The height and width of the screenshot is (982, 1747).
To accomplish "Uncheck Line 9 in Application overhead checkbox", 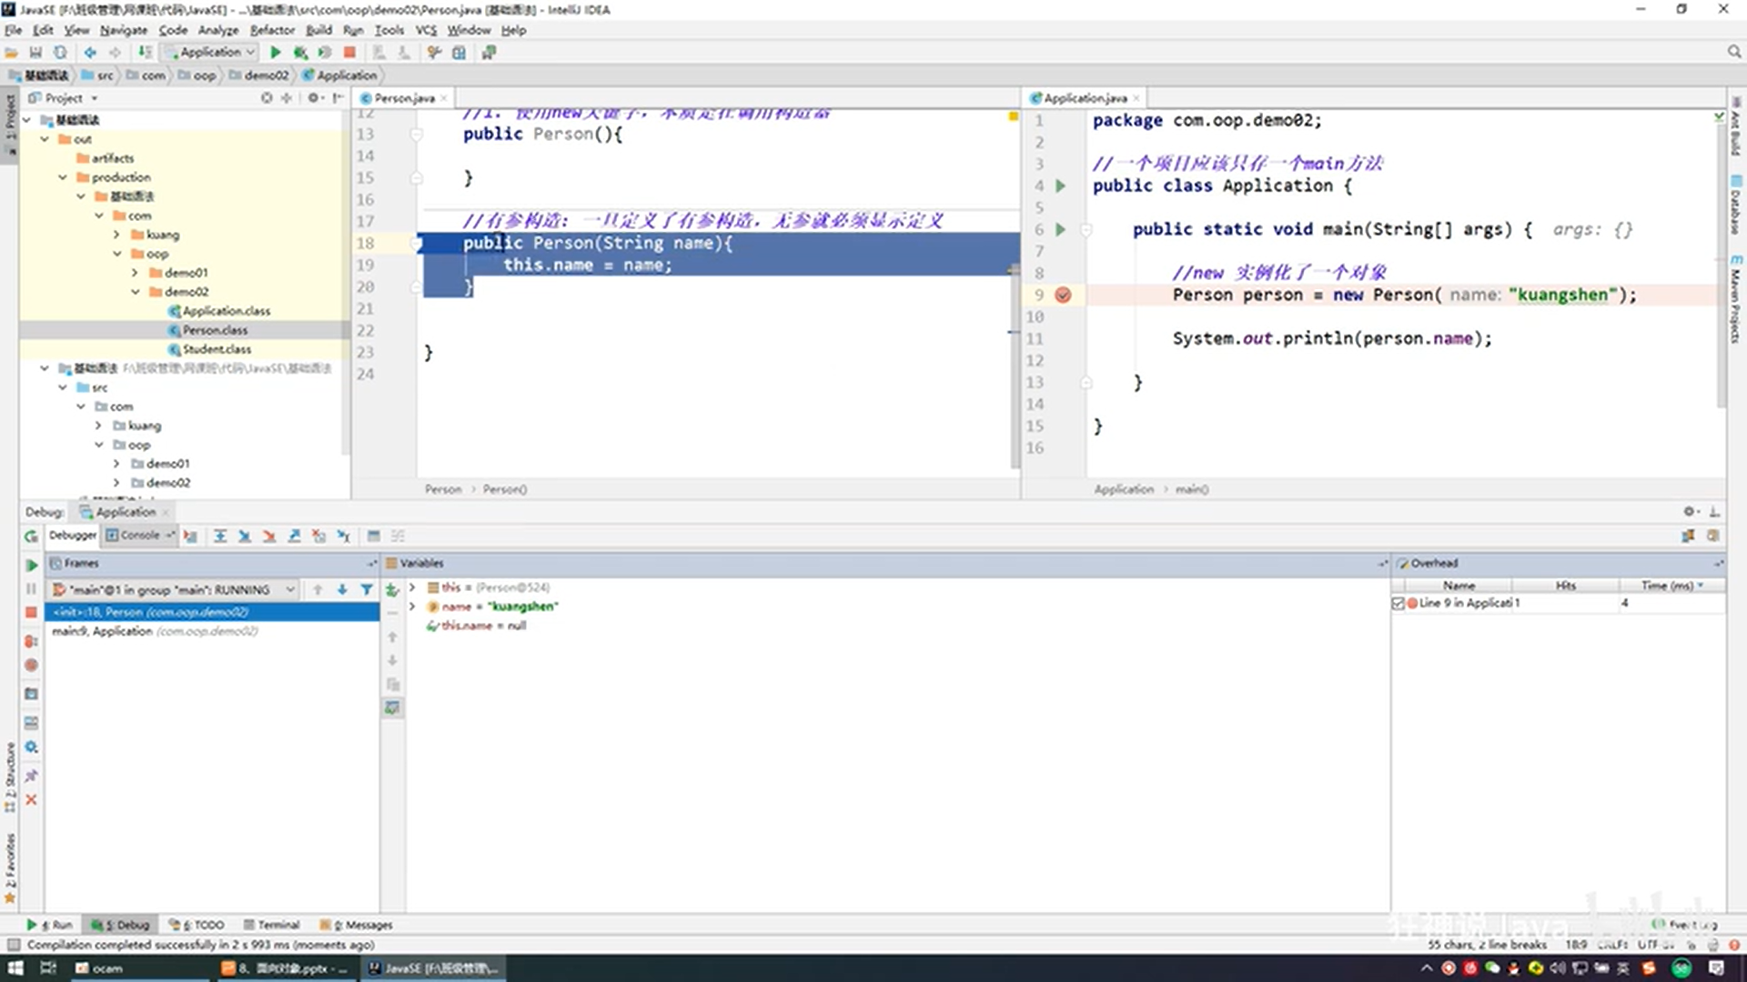I will 1399,603.
